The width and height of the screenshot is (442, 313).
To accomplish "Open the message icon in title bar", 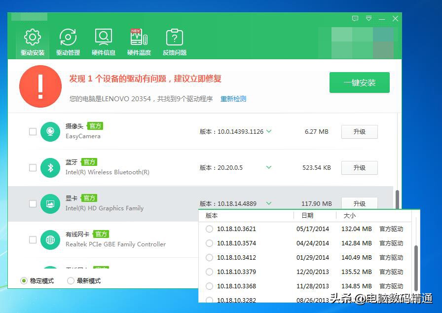I will coord(355,18).
